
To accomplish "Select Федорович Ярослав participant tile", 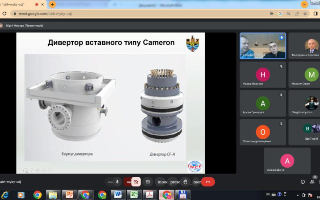I will [304, 46].
